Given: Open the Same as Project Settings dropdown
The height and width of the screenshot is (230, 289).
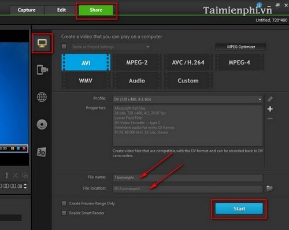Looking at the screenshot, I should 111,47.
